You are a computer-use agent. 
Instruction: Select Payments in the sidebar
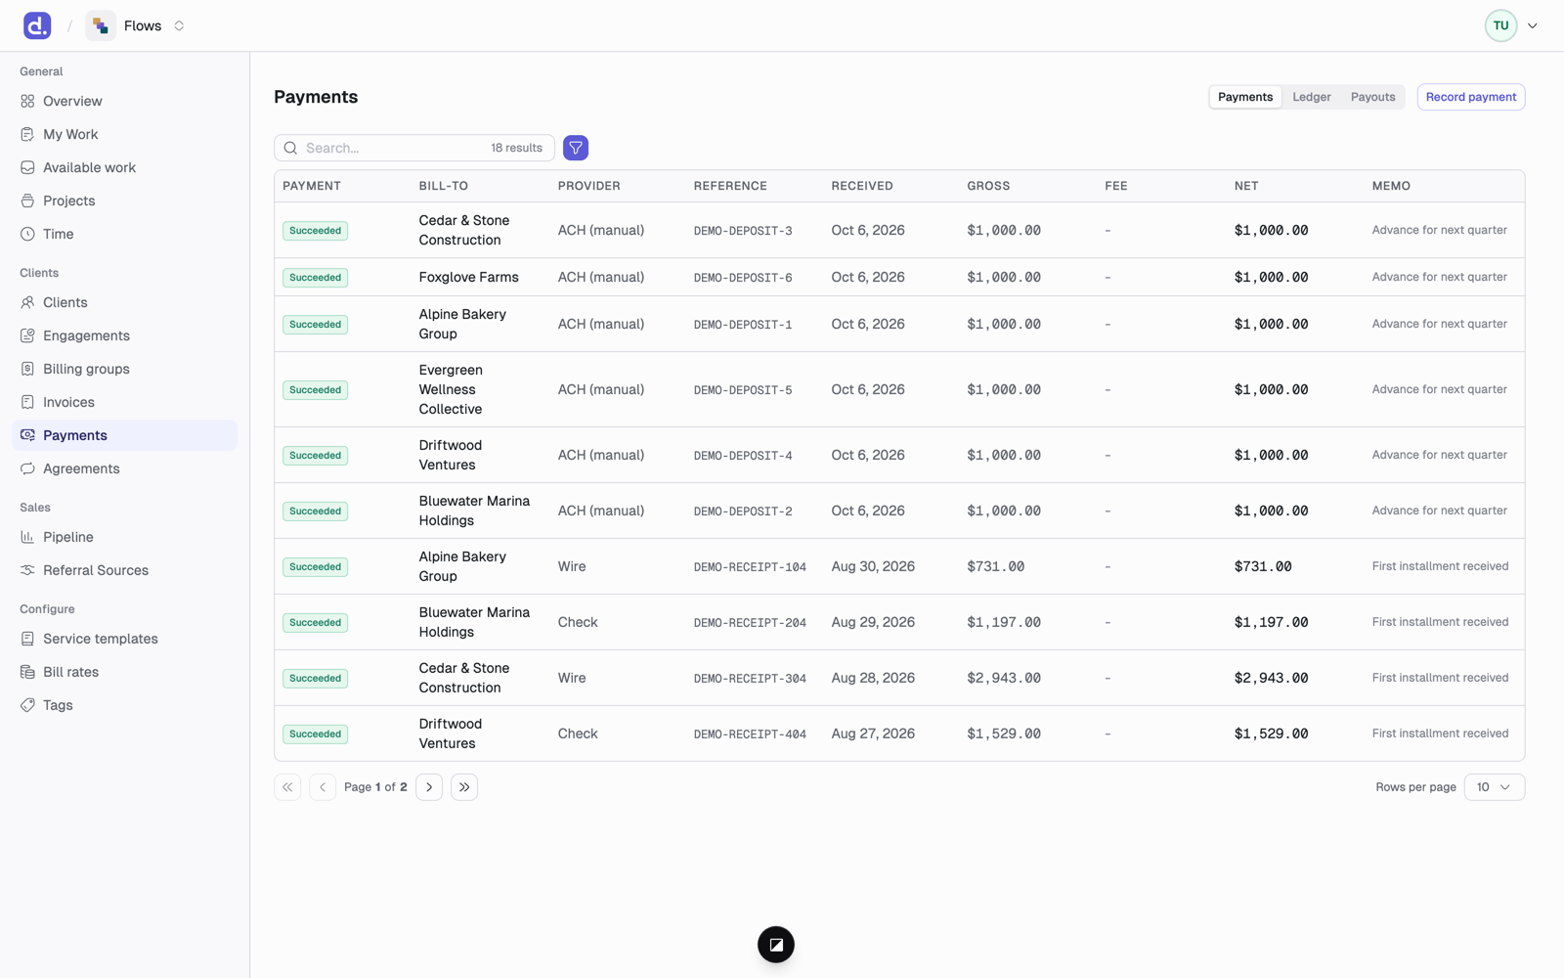pos(125,435)
